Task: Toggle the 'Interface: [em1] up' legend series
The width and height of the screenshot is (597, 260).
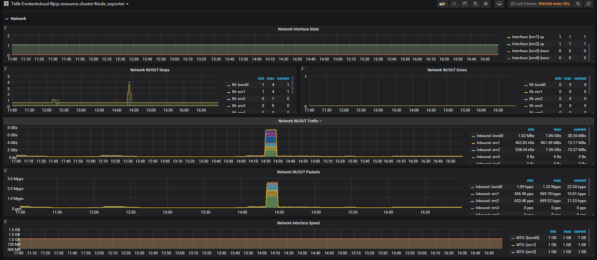Action: [x=528, y=37]
